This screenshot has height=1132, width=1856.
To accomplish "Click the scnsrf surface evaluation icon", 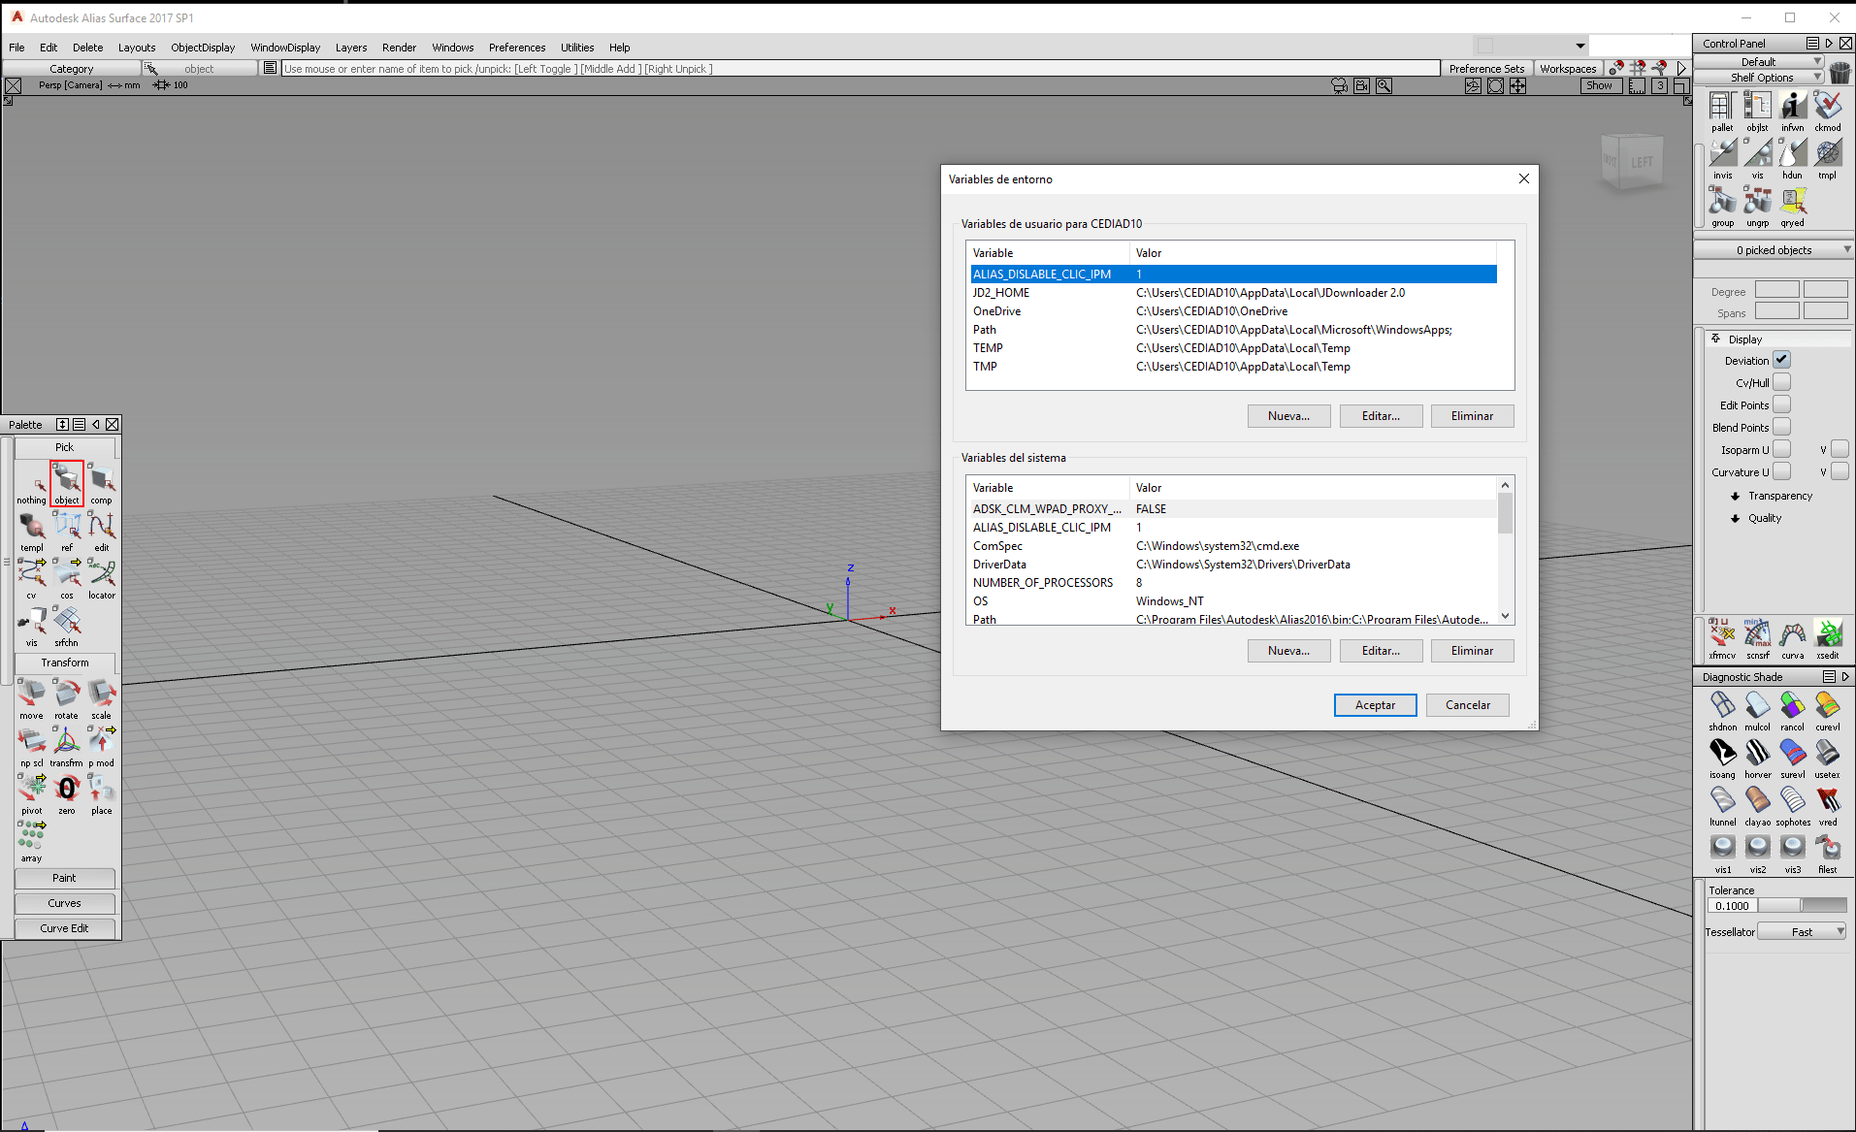I will 1757,639.
